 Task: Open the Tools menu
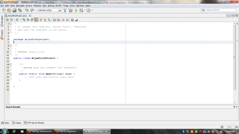(72, 6)
